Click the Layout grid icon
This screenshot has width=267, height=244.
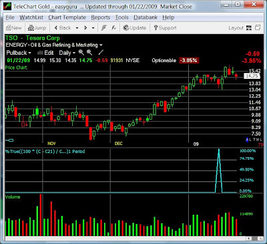coord(249,28)
